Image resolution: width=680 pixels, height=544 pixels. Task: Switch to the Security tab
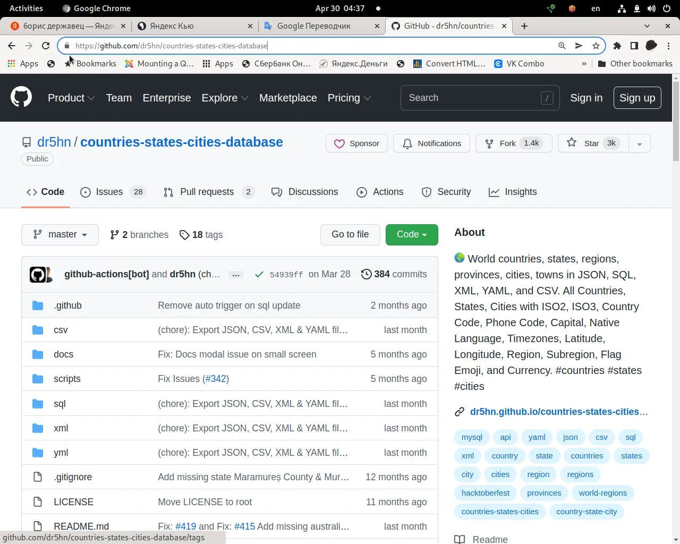(x=446, y=192)
